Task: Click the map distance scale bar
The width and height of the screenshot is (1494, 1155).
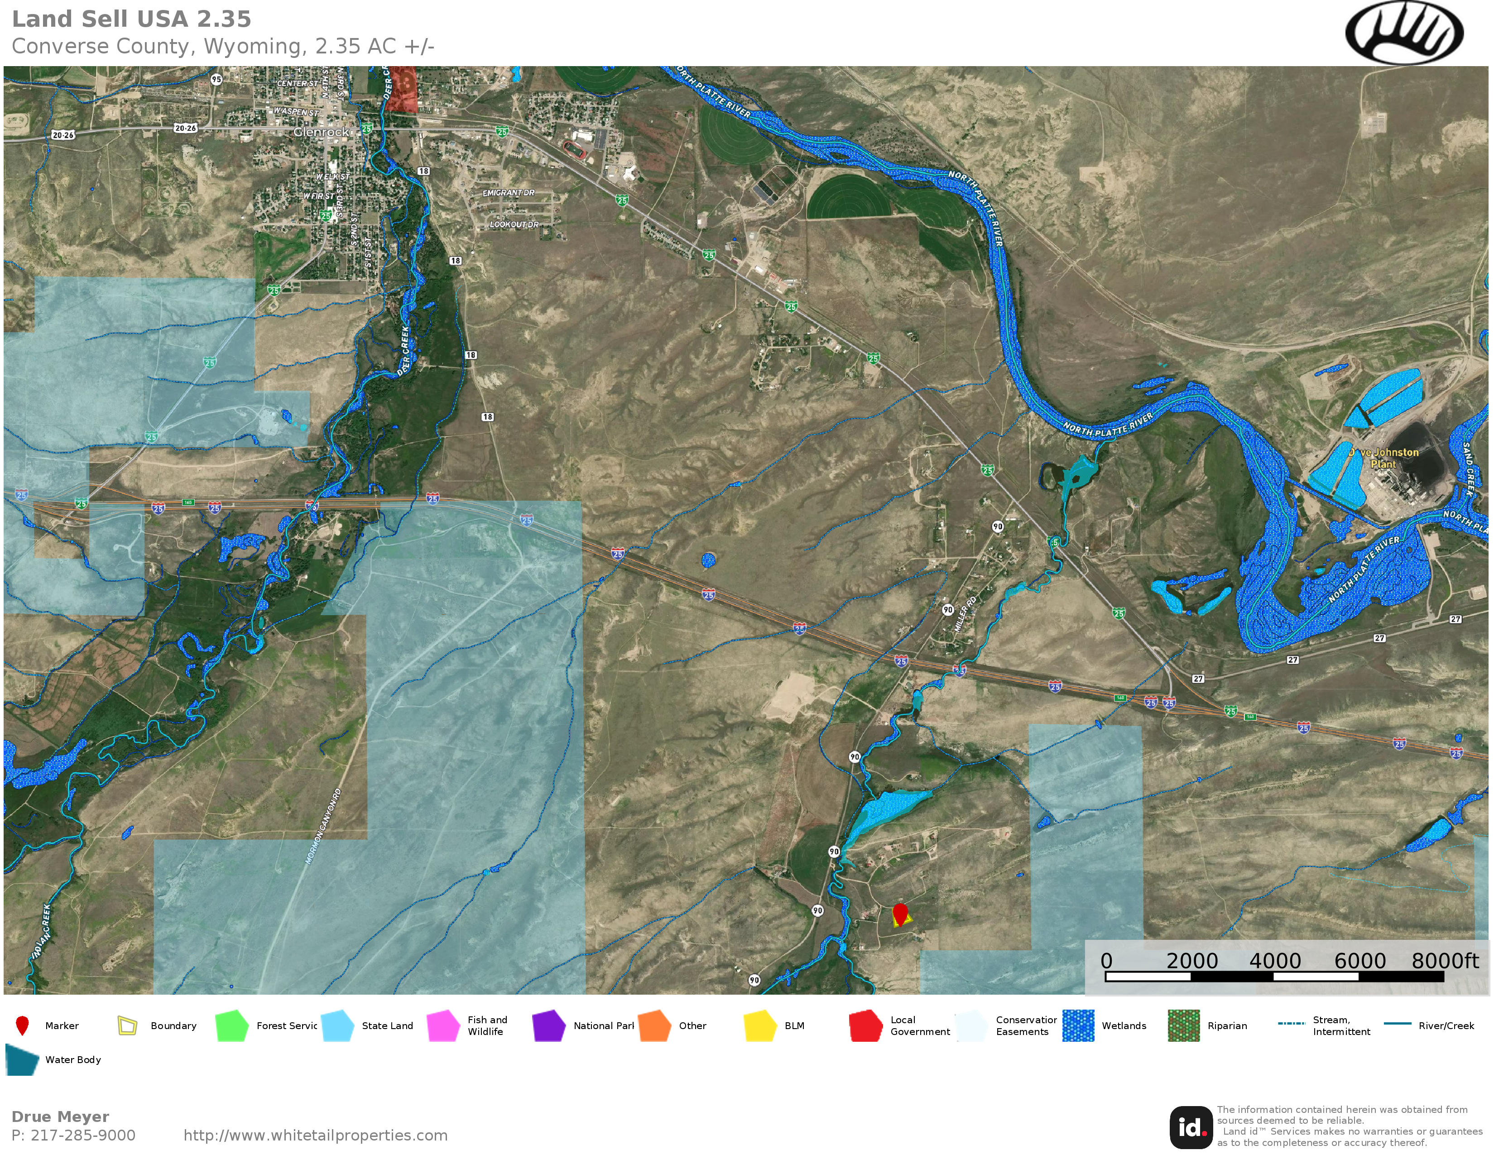Action: 1274,977
